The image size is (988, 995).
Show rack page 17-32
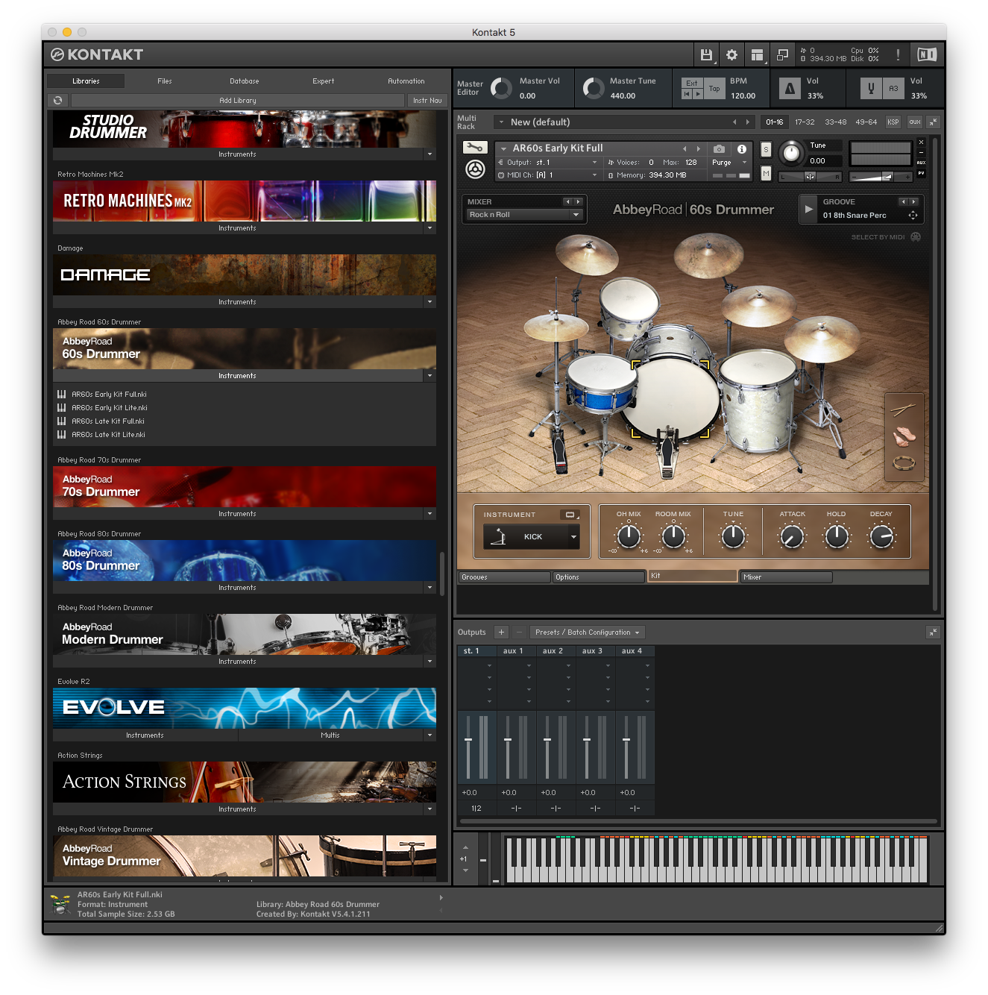(x=805, y=122)
